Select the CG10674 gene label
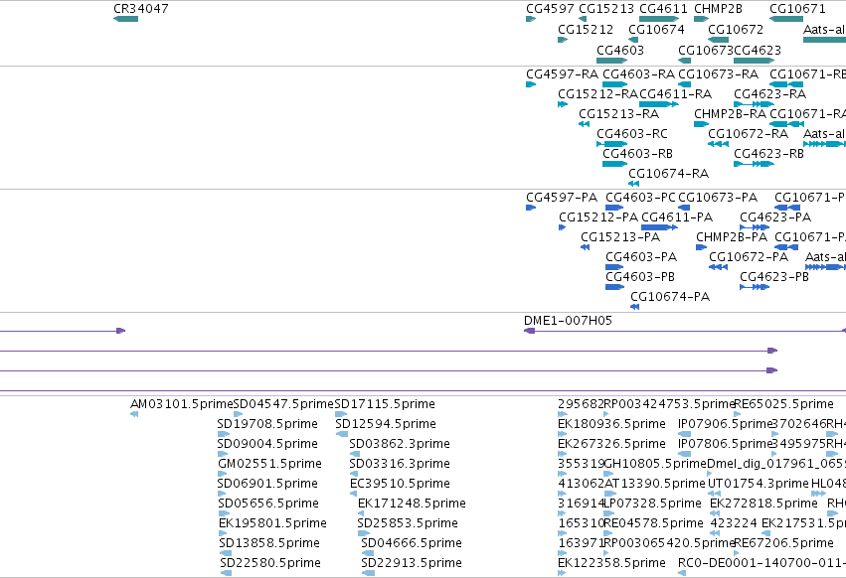Viewport: 846px width, 578px height. click(x=656, y=29)
